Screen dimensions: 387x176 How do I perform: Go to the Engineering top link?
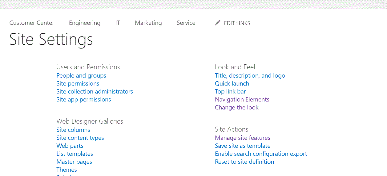(x=85, y=23)
